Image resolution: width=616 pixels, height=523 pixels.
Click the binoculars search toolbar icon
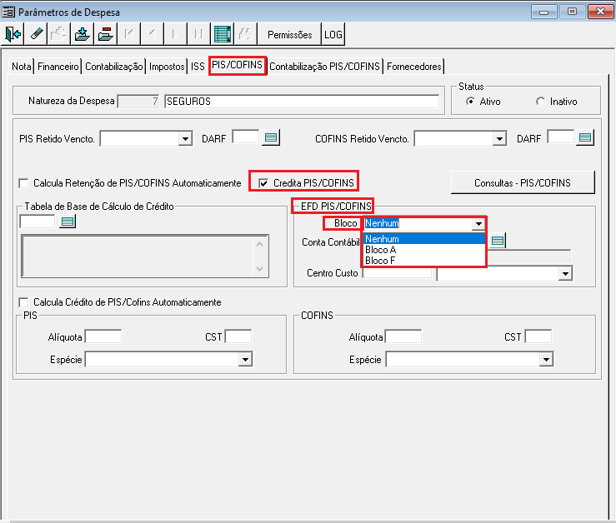245,34
